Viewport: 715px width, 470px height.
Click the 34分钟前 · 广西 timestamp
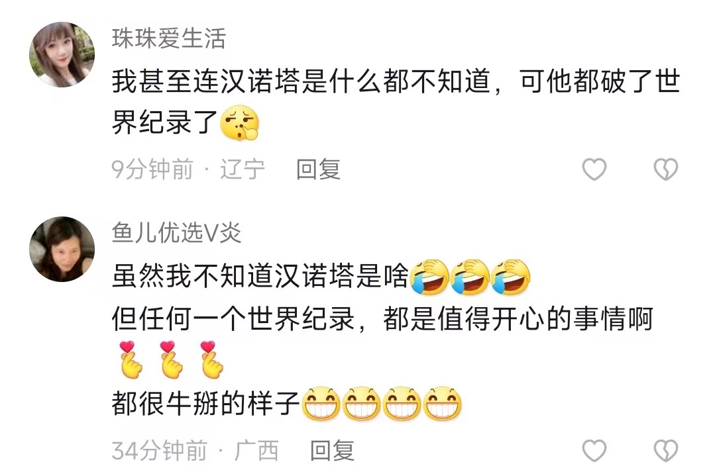point(195,450)
